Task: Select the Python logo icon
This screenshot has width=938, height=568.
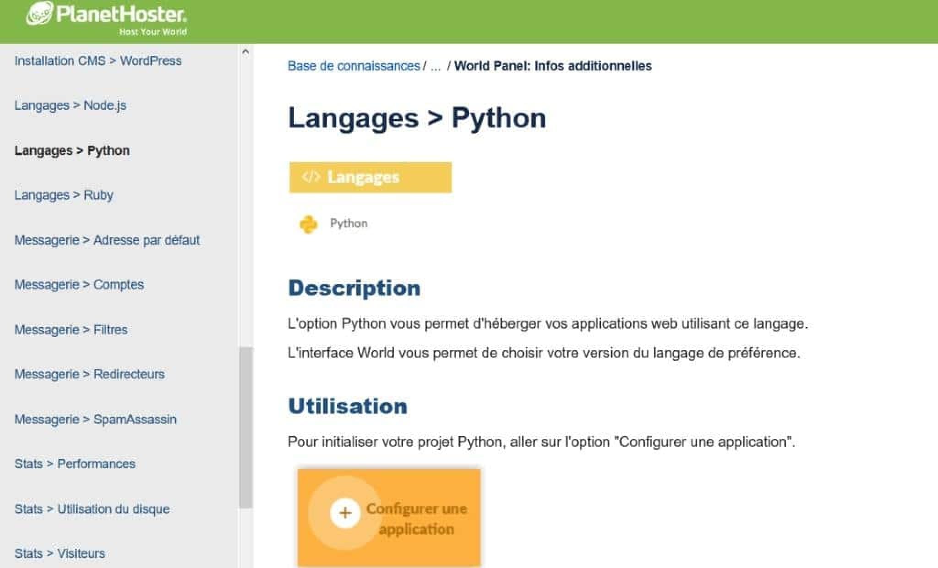Action: pyautogui.click(x=310, y=224)
